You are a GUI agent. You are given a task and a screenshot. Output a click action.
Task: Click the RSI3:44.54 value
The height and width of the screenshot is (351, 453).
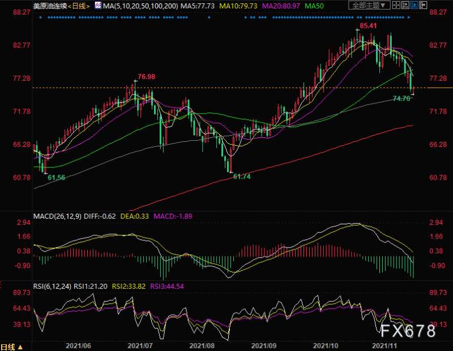(167, 287)
